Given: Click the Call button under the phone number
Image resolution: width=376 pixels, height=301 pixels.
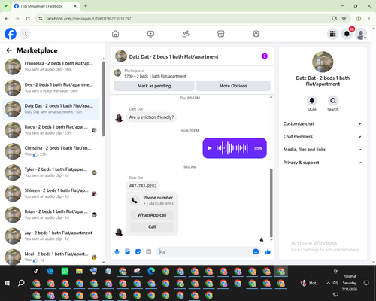Looking at the screenshot, I should click(152, 227).
